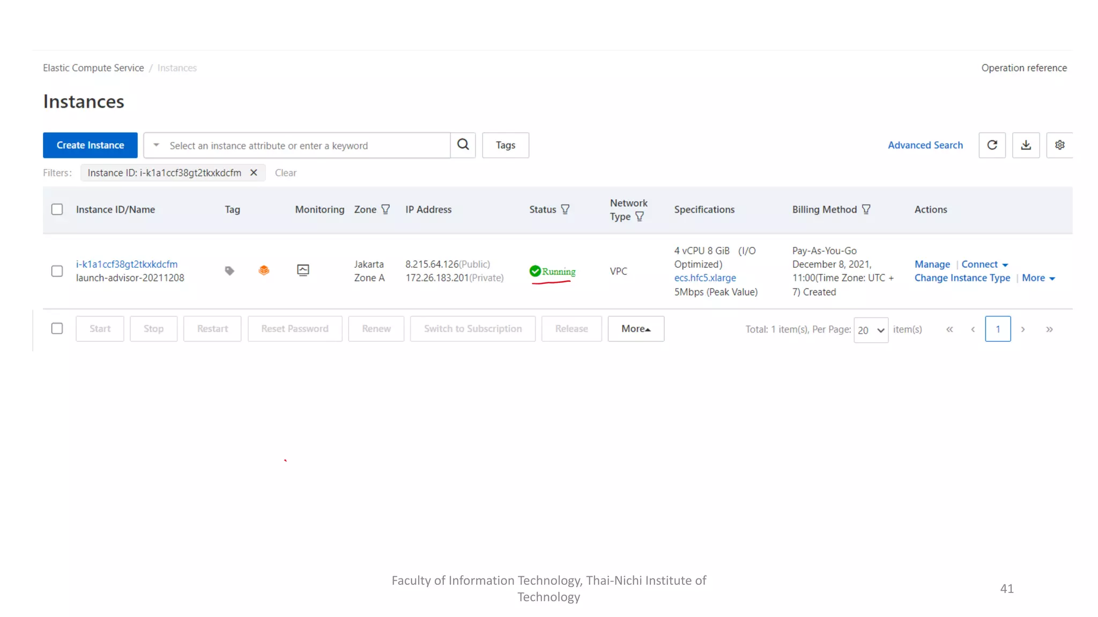Open instance i-k1a1ccf38gt2tkxkdcfm link
The image size is (1098, 617).
pos(127,264)
